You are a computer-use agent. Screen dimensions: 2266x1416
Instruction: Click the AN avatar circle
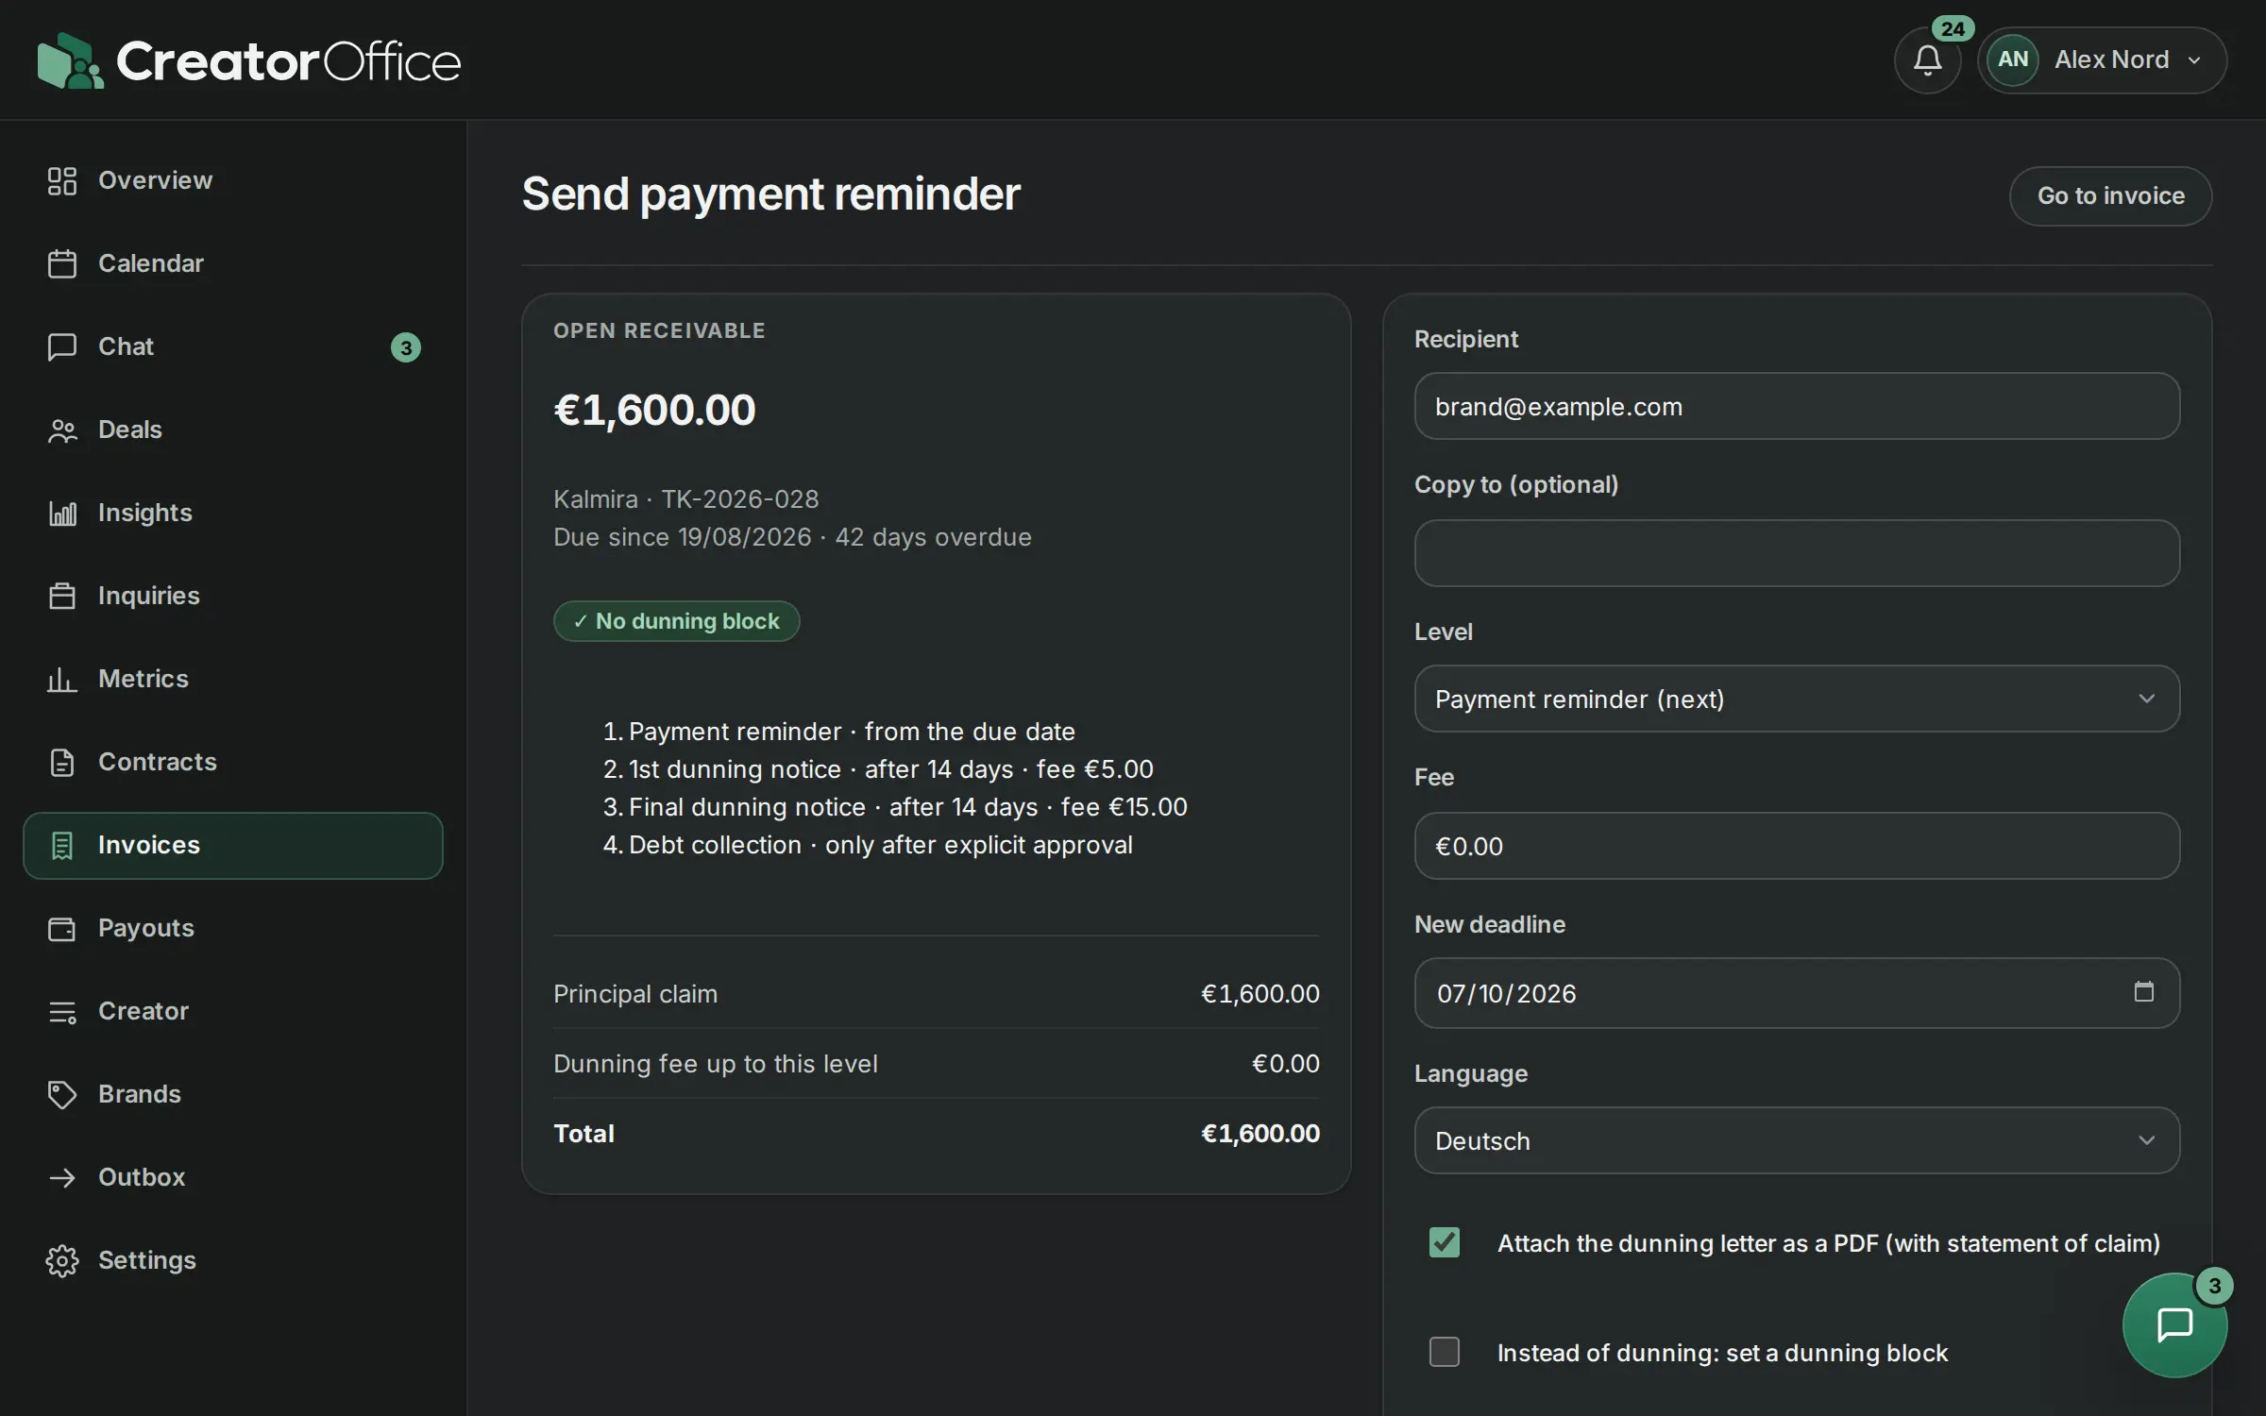[x=2012, y=59]
